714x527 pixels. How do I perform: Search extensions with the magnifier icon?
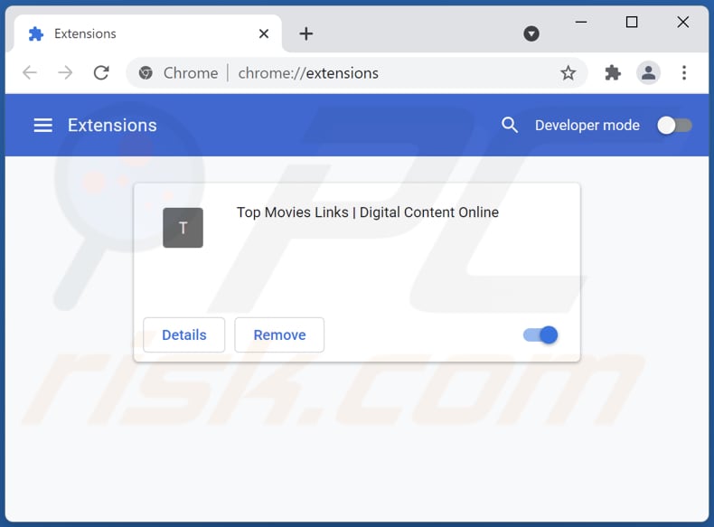point(510,125)
